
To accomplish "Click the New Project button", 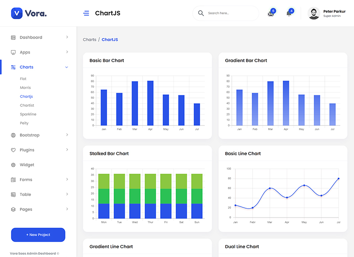I will pyautogui.click(x=38, y=235).
